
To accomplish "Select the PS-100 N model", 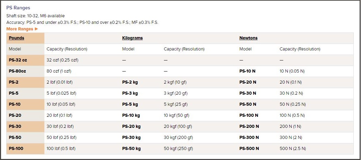I will tap(249, 115).
